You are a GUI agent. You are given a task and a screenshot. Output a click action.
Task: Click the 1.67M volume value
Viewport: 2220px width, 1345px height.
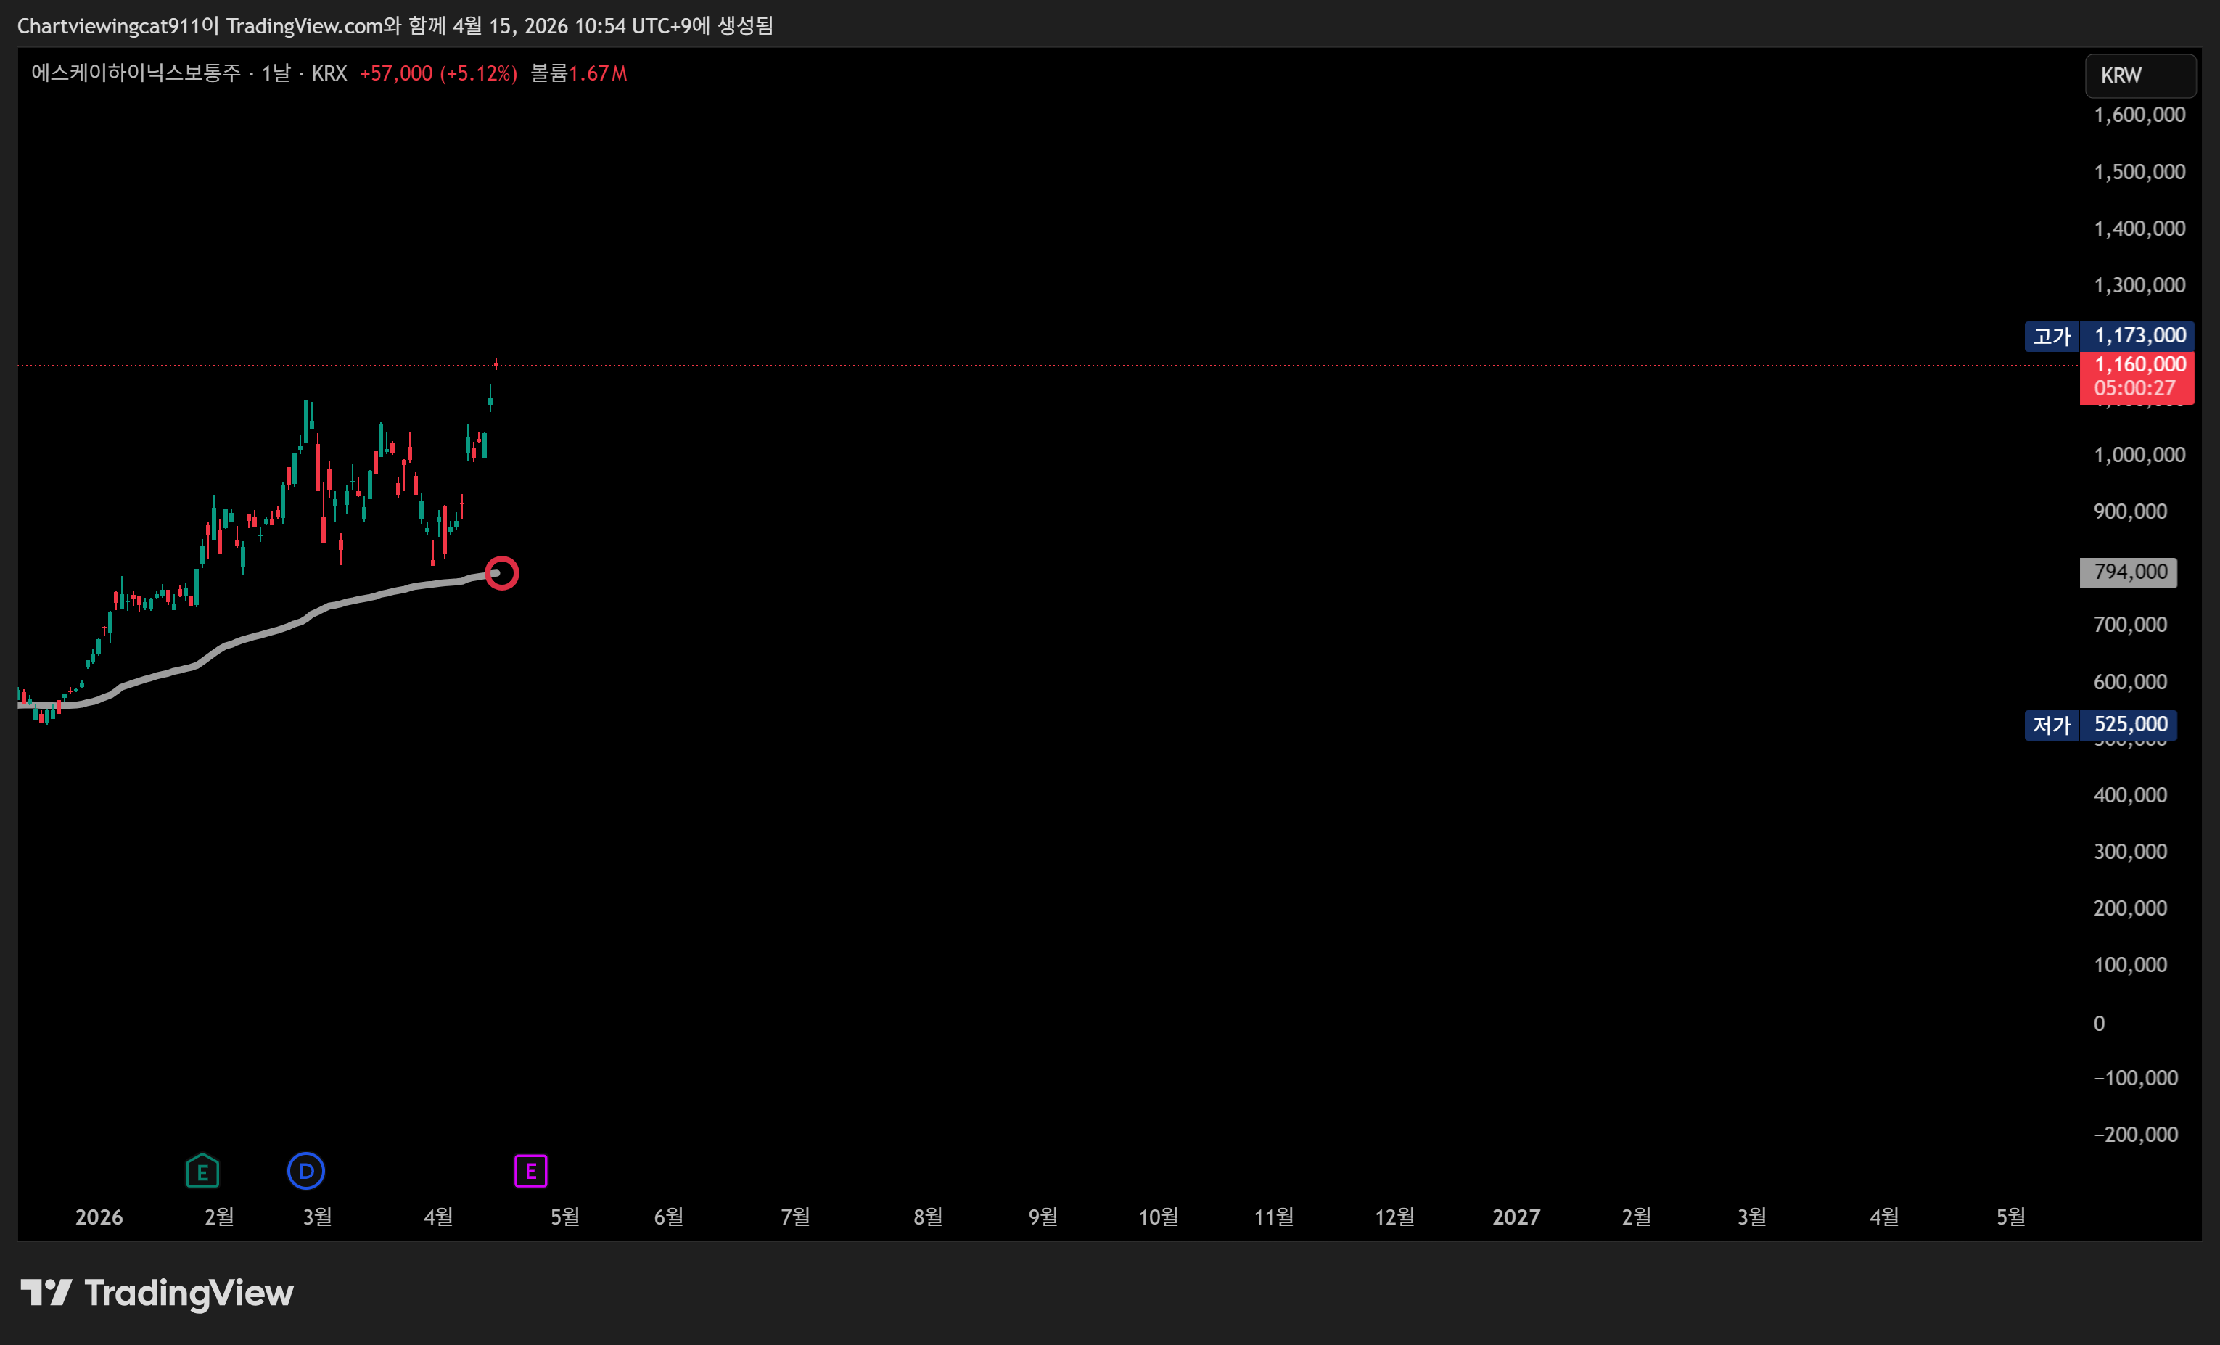[597, 73]
